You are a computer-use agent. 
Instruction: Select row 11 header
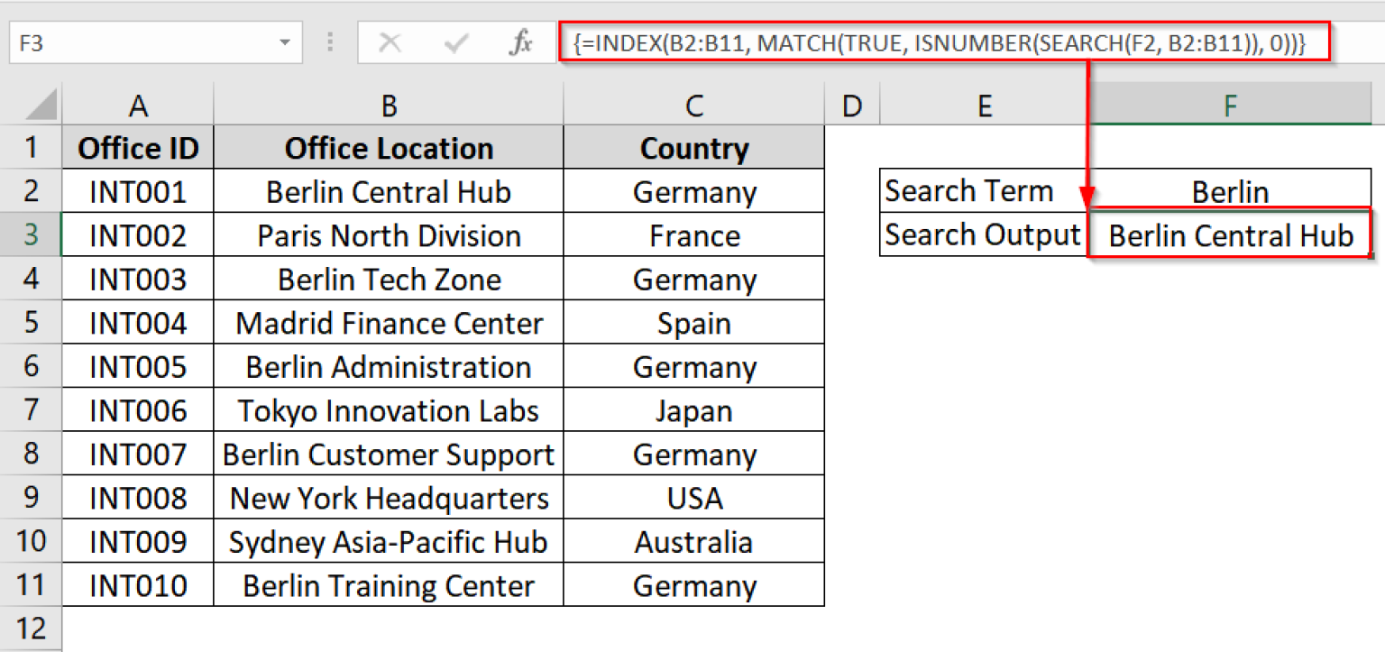pos(32,584)
